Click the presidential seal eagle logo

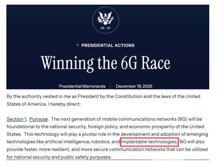(105, 18)
